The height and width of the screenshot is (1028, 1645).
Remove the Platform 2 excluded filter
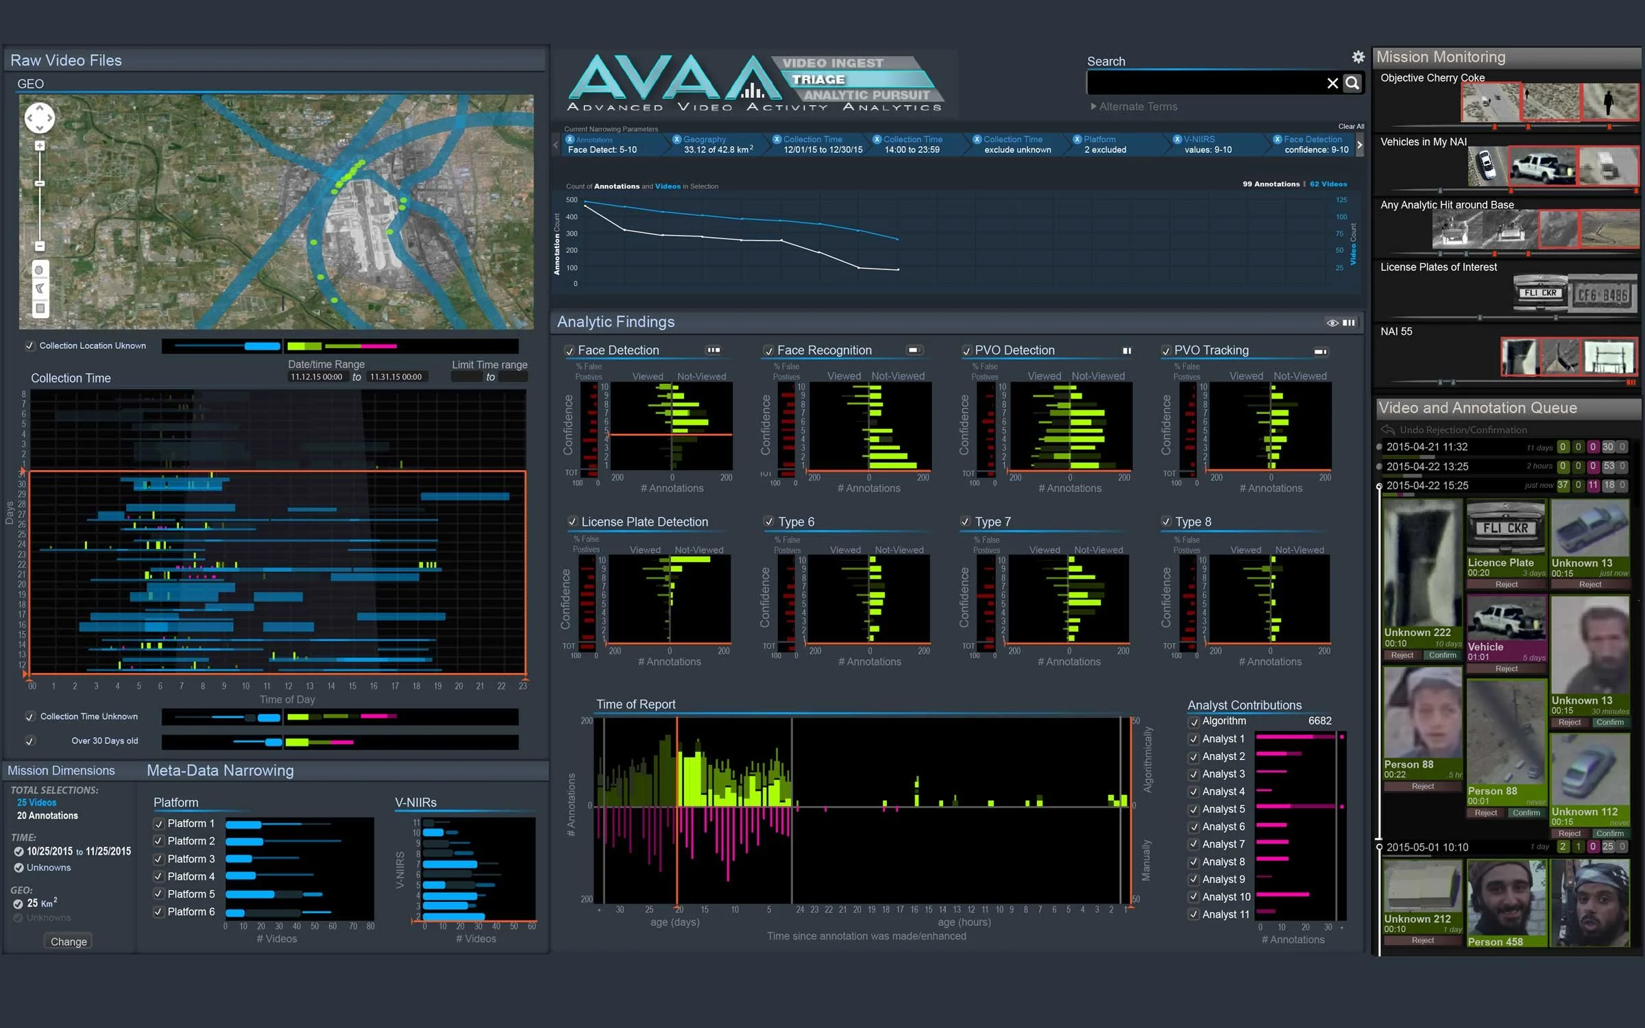click(x=1077, y=139)
